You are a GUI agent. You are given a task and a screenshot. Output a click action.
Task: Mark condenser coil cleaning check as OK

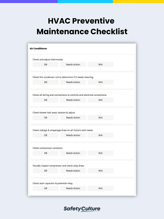(x=45, y=82)
